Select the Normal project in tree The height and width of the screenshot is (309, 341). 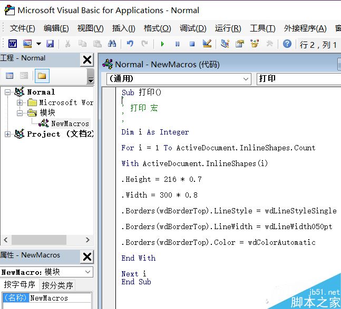pyautogui.click(x=41, y=92)
